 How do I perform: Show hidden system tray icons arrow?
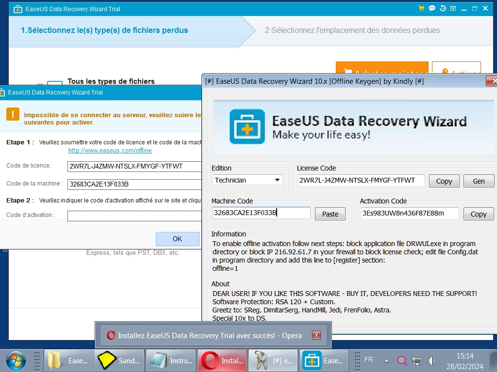[386, 360]
